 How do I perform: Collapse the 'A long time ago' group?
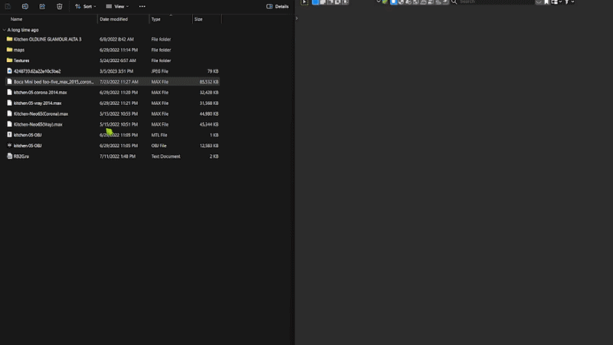coord(5,30)
